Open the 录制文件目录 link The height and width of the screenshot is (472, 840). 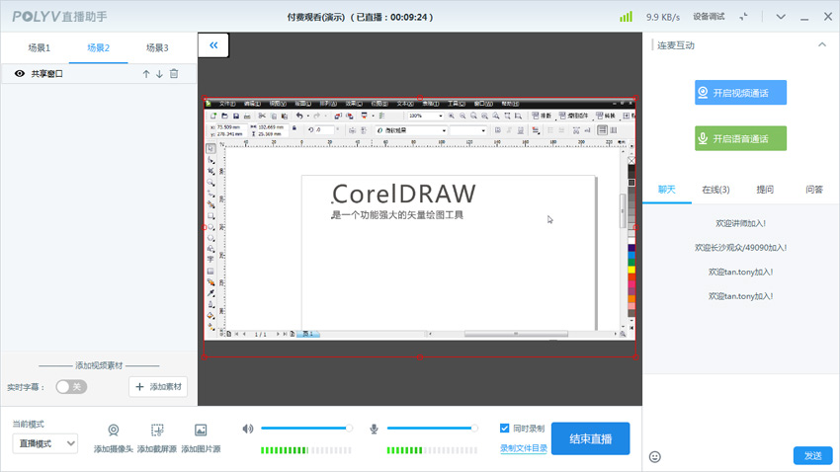[523, 448]
